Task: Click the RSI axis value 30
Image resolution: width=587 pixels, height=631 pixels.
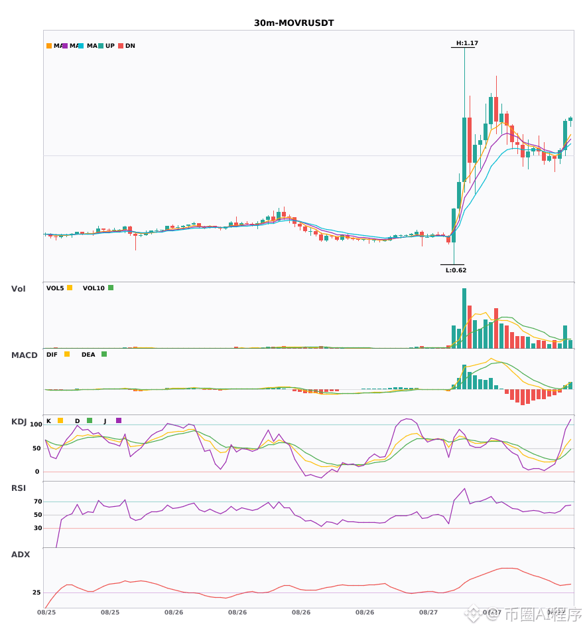Action: tap(38, 528)
